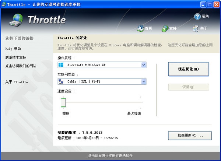This screenshot has height=161, width=221.
Task: Click the Windows logo in OS combo box
Action: click(61, 65)
